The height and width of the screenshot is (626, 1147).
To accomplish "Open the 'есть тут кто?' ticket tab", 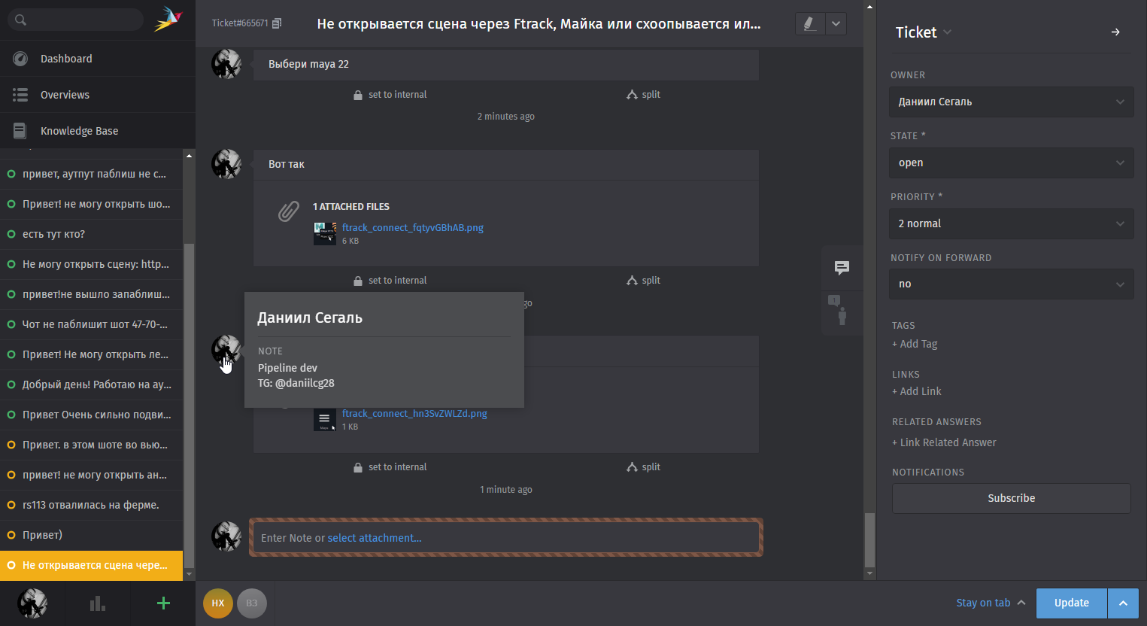I will point(91,234).
